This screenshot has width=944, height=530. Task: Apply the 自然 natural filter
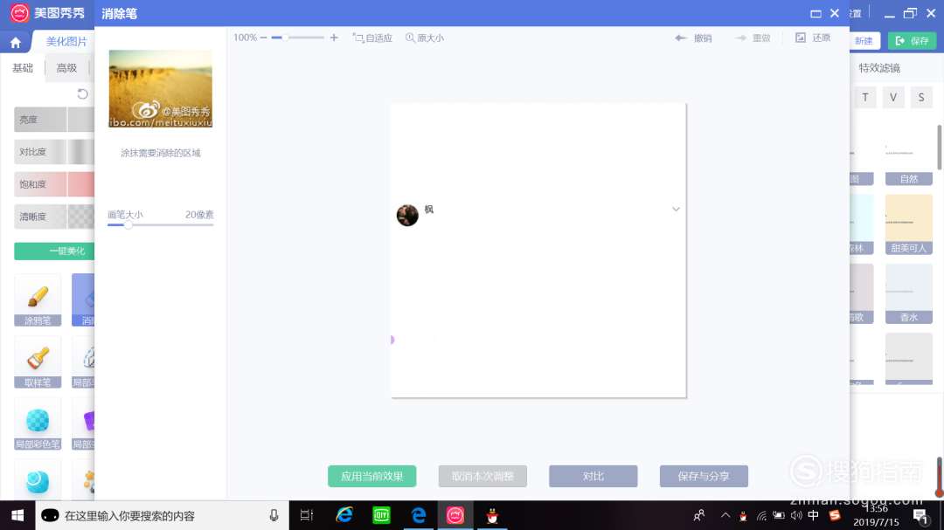[908, 155]
